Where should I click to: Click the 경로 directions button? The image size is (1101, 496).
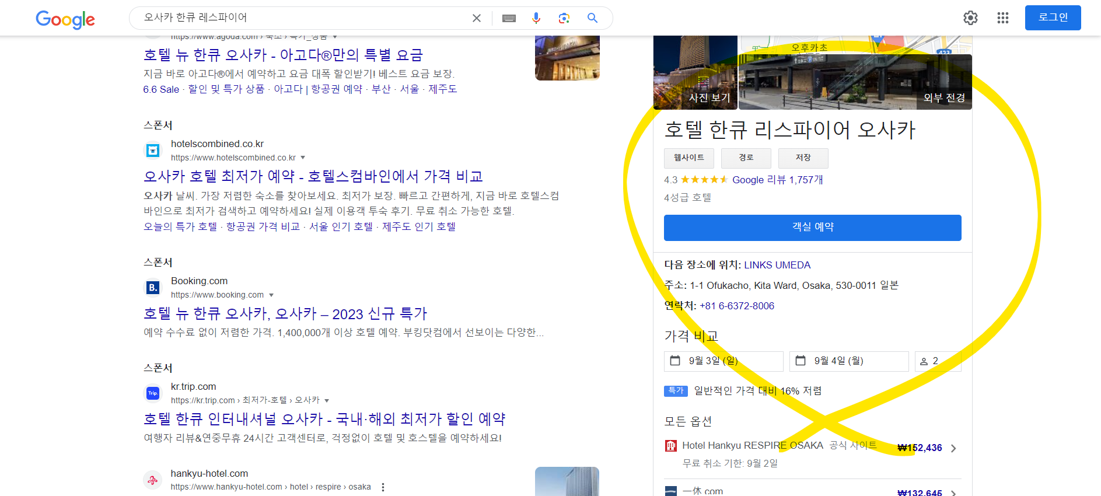[x=746, y=158]
